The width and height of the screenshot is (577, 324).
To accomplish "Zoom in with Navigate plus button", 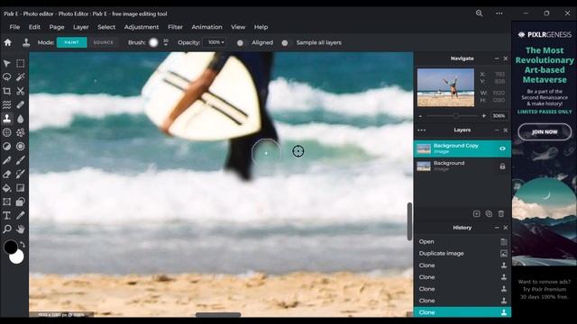I will coord(484,116).
